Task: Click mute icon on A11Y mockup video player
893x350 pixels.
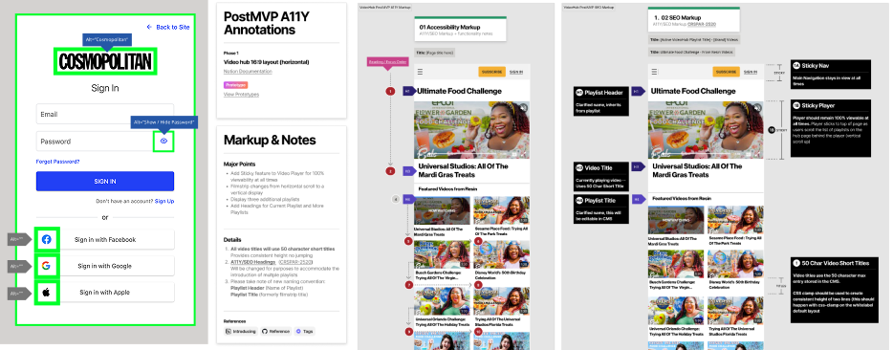Action: (x=523, y=106)
